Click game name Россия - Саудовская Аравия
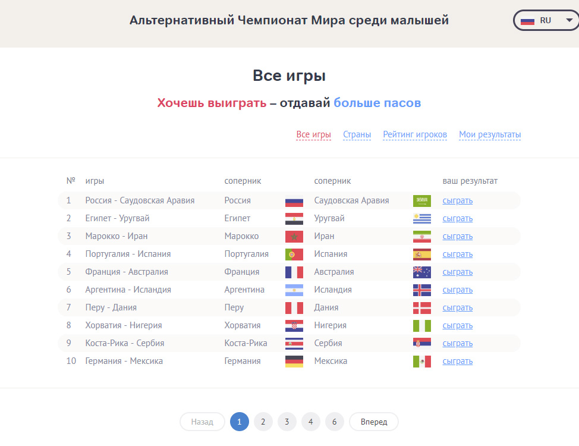 pos(140,200)
